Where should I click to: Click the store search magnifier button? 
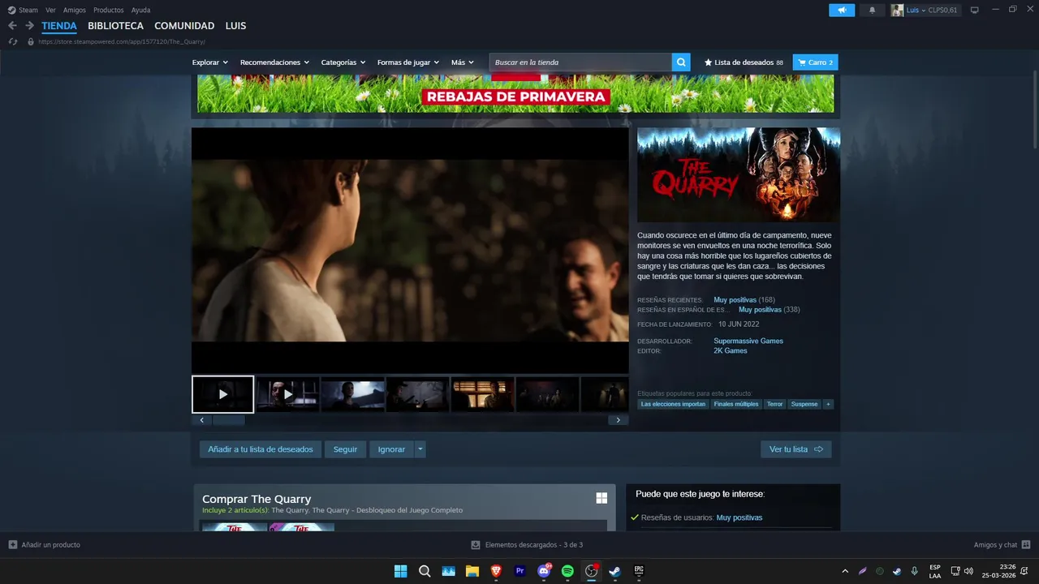pyautogui.click(x=681, y=62)
